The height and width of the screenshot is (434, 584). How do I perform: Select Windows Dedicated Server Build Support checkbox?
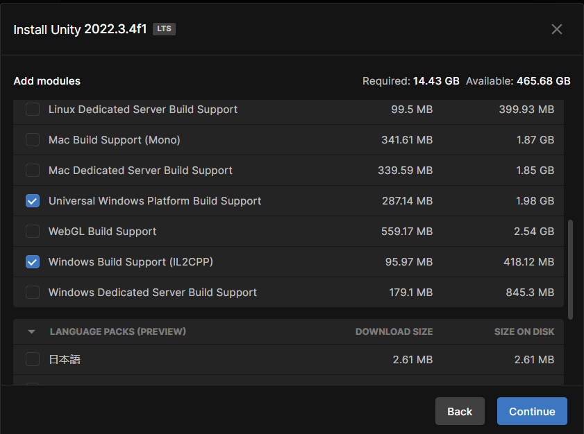point(33,293)
